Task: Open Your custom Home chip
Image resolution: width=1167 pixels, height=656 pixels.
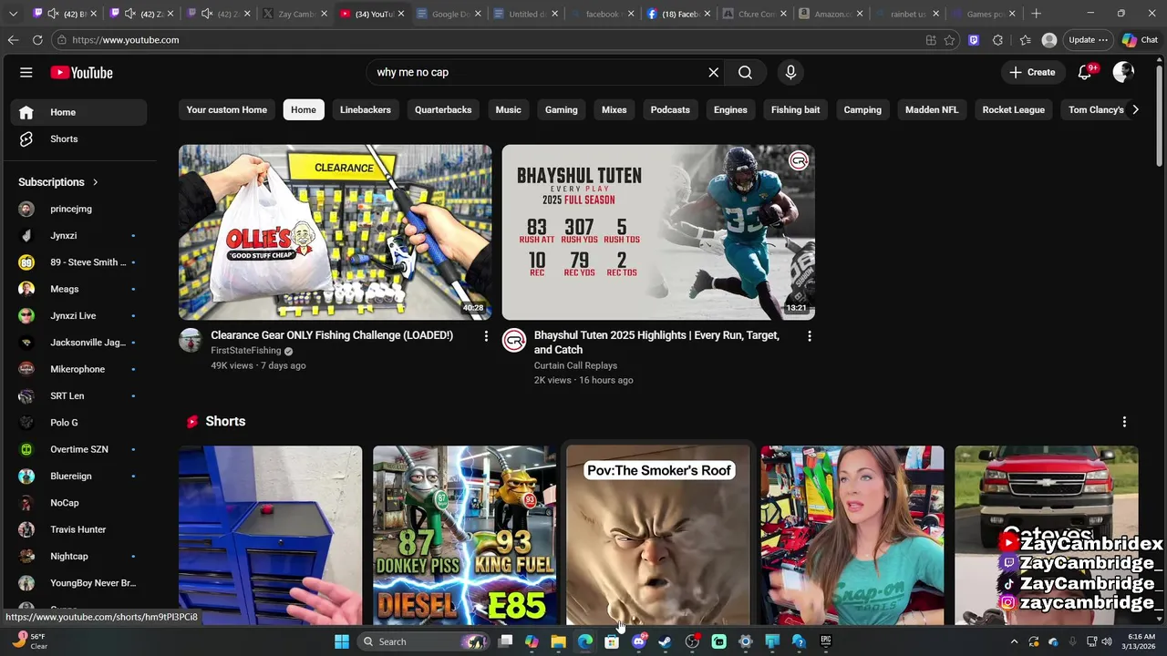Action: [227, 110]
